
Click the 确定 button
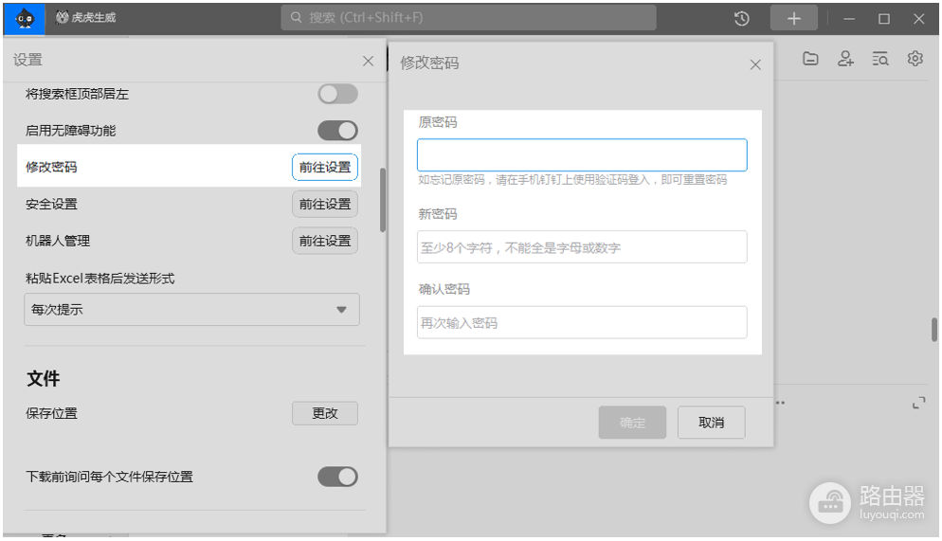point(632,423)
